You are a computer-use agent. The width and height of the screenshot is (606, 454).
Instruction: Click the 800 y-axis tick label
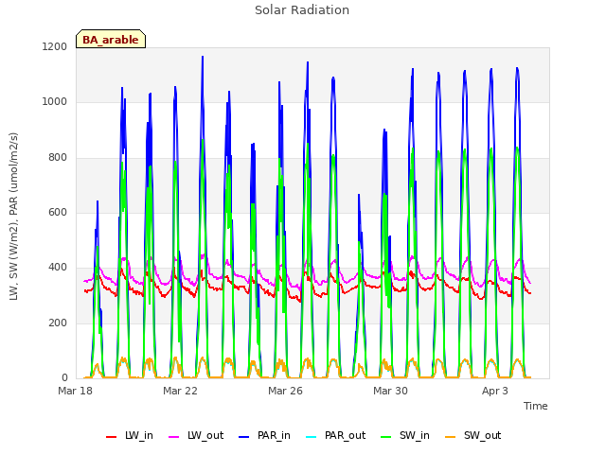58,157
